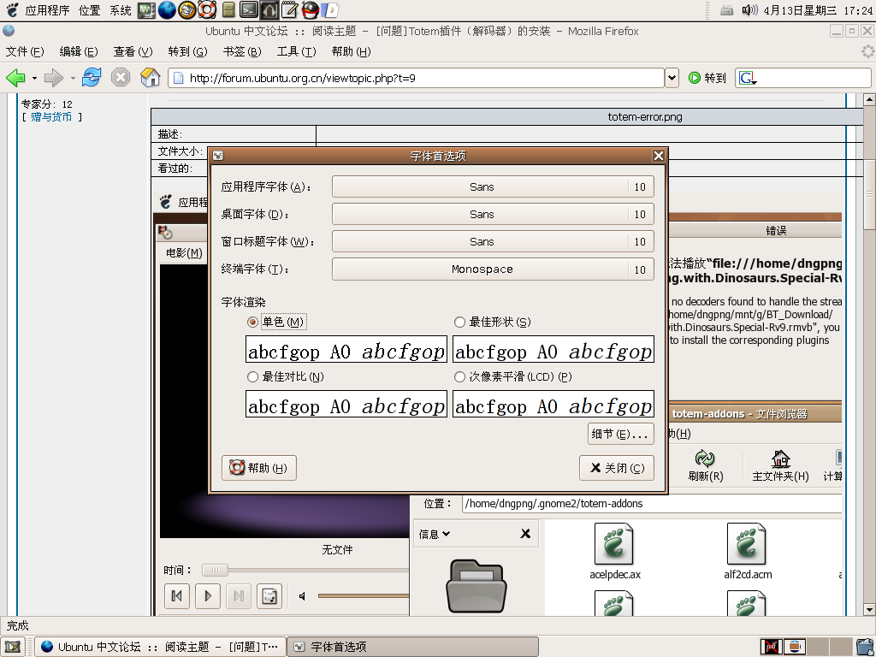Click the refresh icon 刷新 in file browser
876x657 pixels.
click(x=705, y=466)
